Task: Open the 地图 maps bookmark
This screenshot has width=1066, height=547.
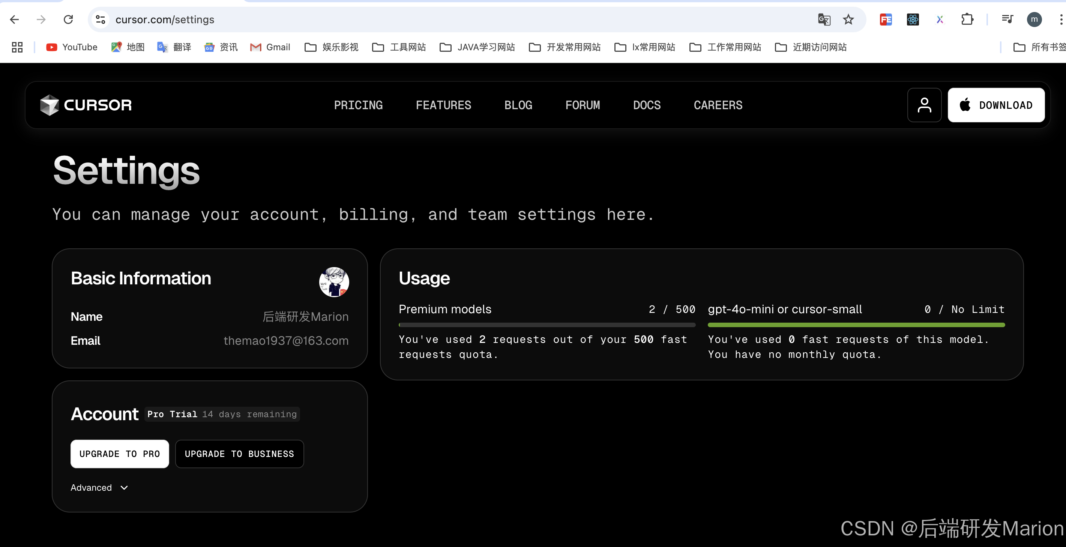Action: (128, 47)
